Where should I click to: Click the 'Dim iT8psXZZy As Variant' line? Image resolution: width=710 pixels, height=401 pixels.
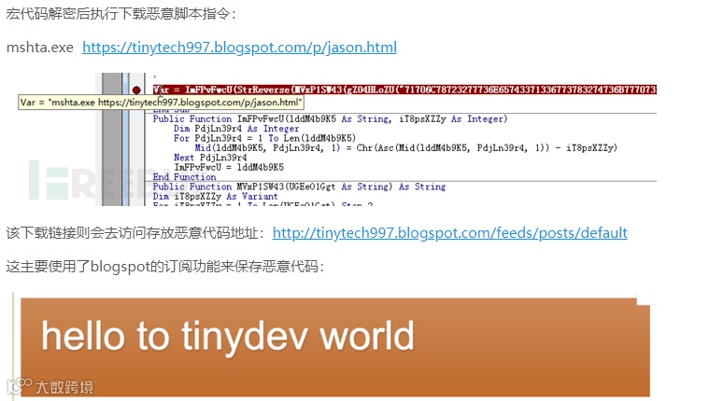click(215, 196)
